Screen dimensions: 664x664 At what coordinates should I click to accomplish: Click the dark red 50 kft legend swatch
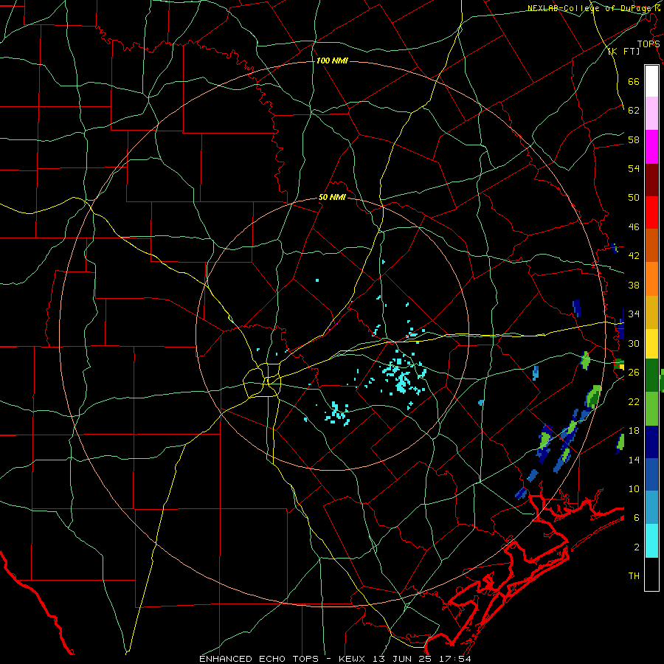point(651,179)
